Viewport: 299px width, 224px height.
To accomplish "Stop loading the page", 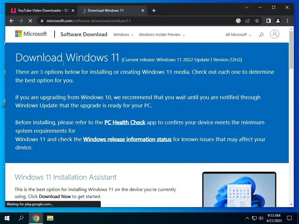I will (30, 21).
